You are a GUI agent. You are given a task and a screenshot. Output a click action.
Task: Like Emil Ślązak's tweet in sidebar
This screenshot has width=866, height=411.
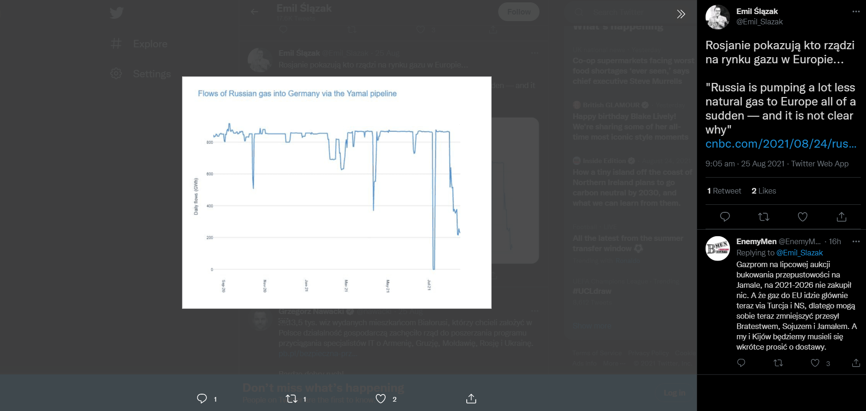803,217
